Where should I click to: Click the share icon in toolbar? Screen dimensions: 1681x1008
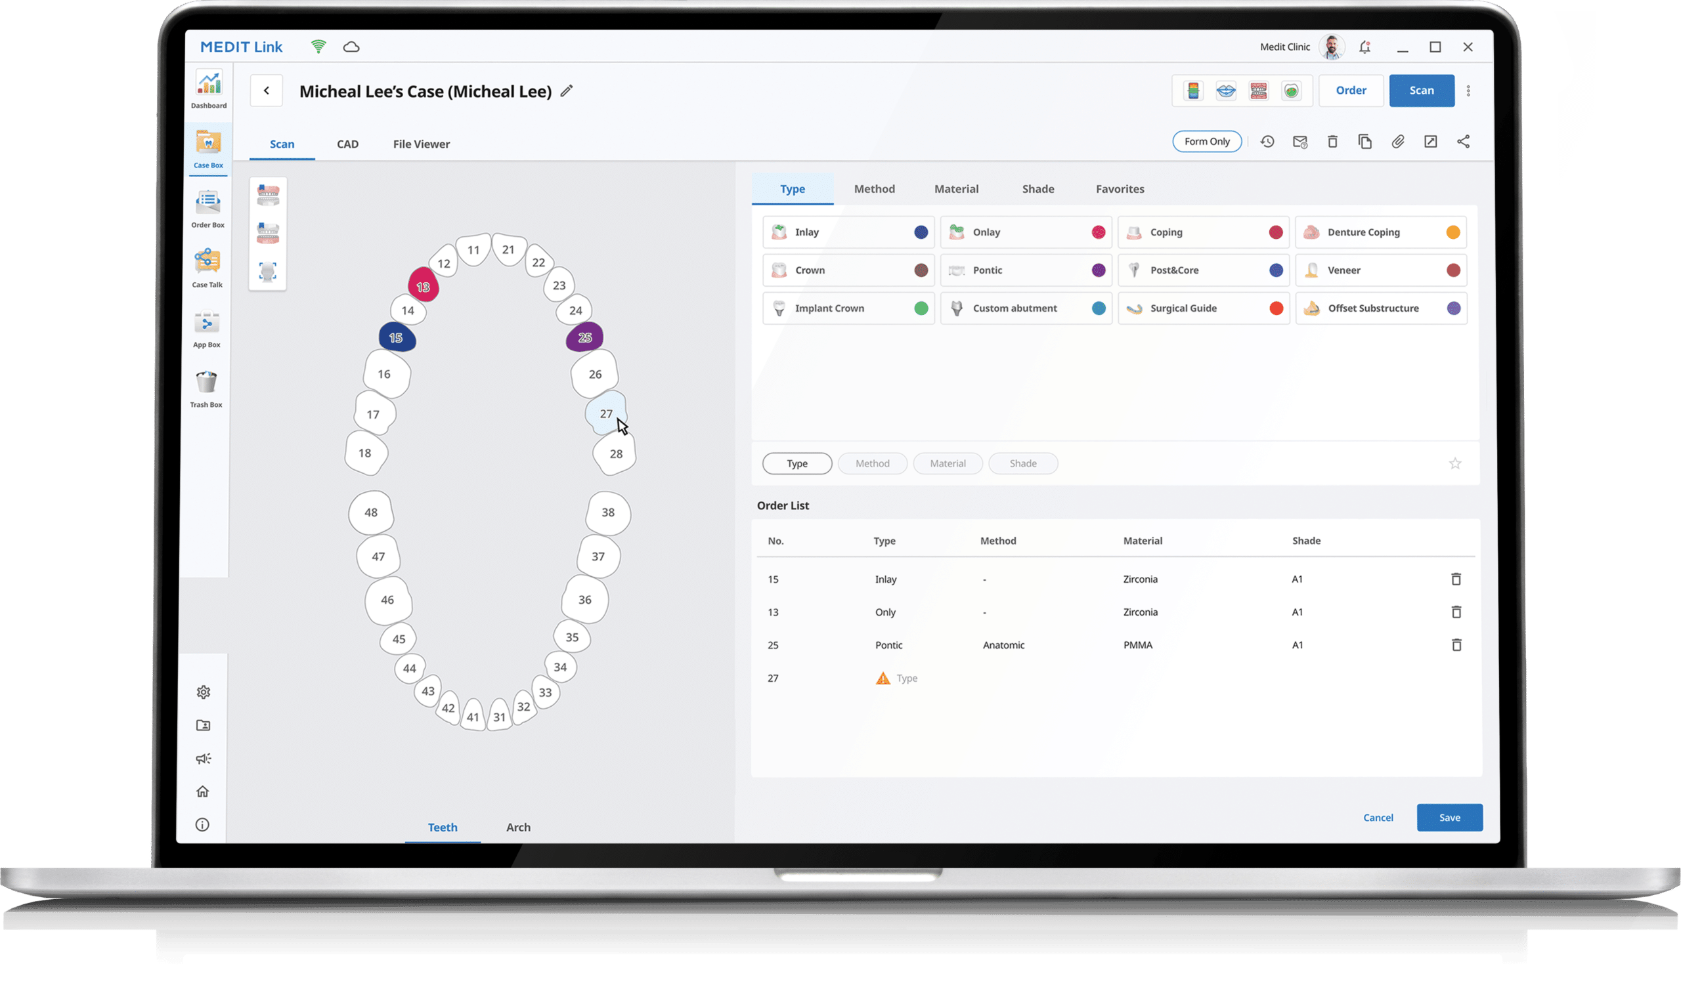point(1462,142)
